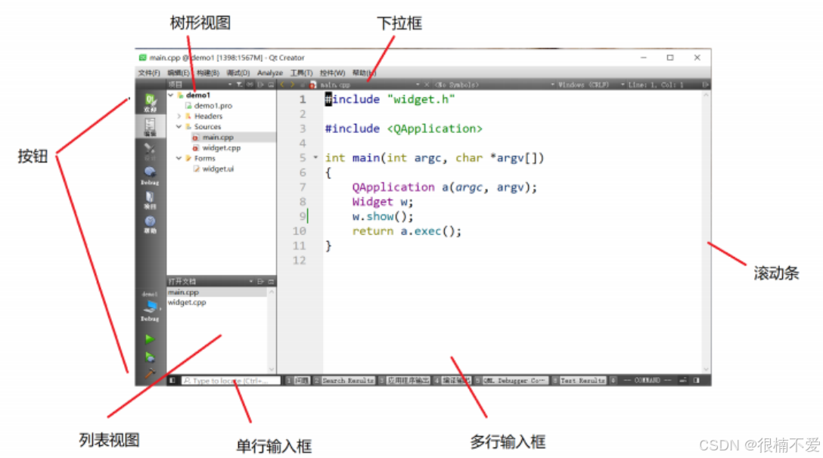This screenshot has height=458, width=823.
Task: Toggle the right sidebar icon in status bar
Action: point(697,380)
